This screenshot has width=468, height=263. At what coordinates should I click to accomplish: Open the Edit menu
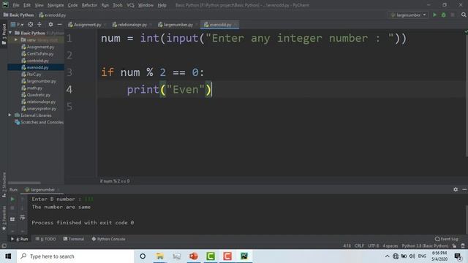tap(27, 5)
